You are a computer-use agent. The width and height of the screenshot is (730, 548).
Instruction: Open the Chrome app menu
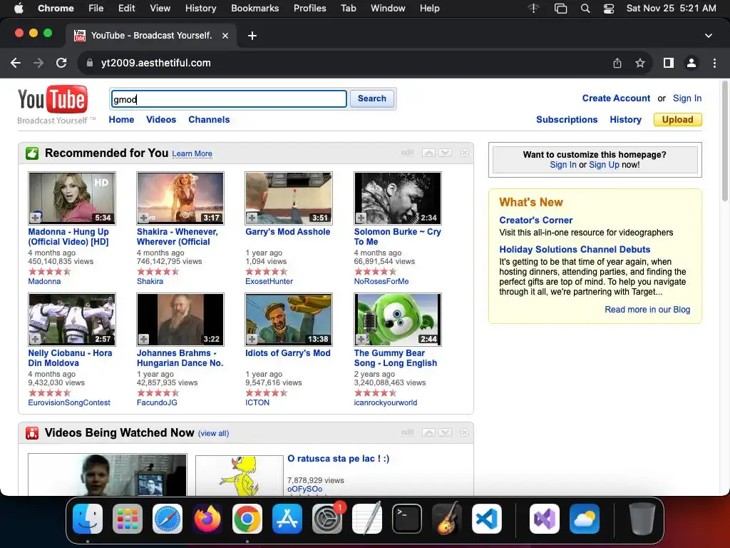56,9
